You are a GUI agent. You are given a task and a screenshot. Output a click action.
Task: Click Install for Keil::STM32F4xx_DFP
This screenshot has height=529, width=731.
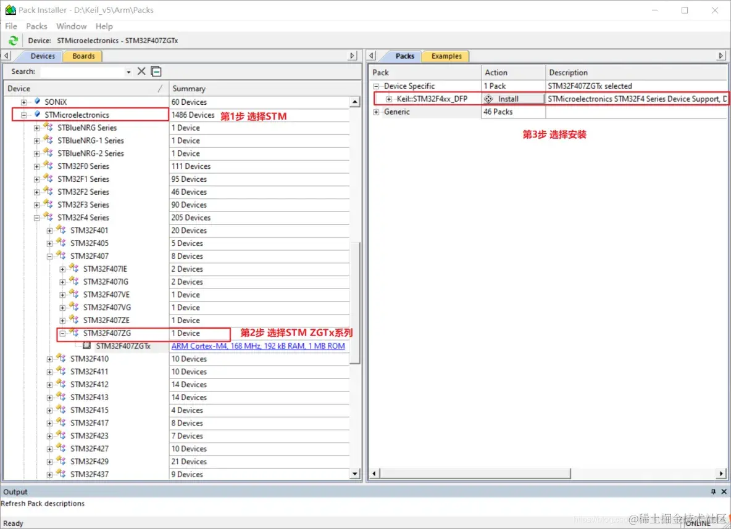tap(513, 99)
